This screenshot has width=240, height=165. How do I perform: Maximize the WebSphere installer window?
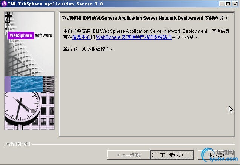click(x=228, y=4)
